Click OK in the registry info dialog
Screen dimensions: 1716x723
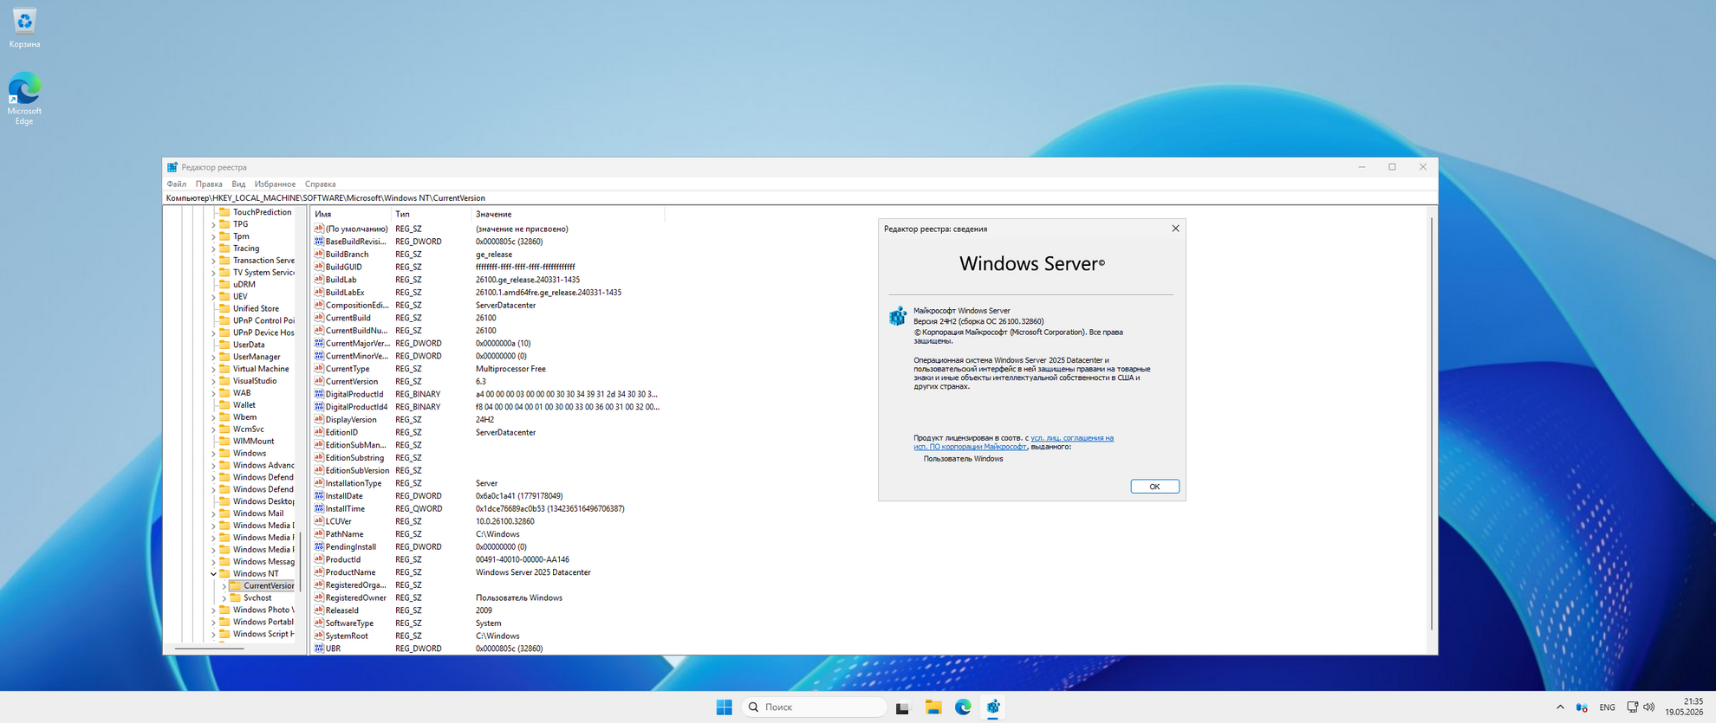coord(1154,487)
